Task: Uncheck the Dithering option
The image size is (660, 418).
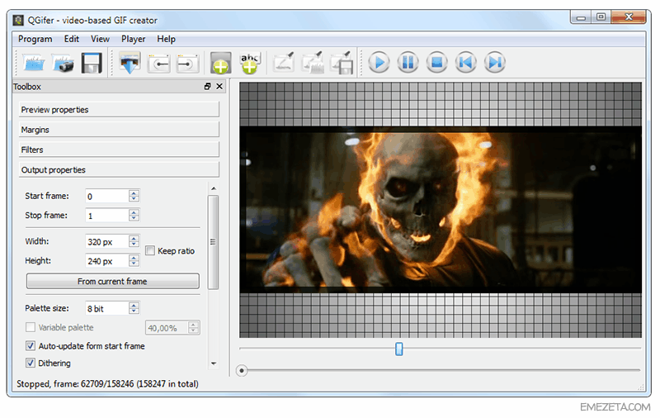Action: point(31,363)
